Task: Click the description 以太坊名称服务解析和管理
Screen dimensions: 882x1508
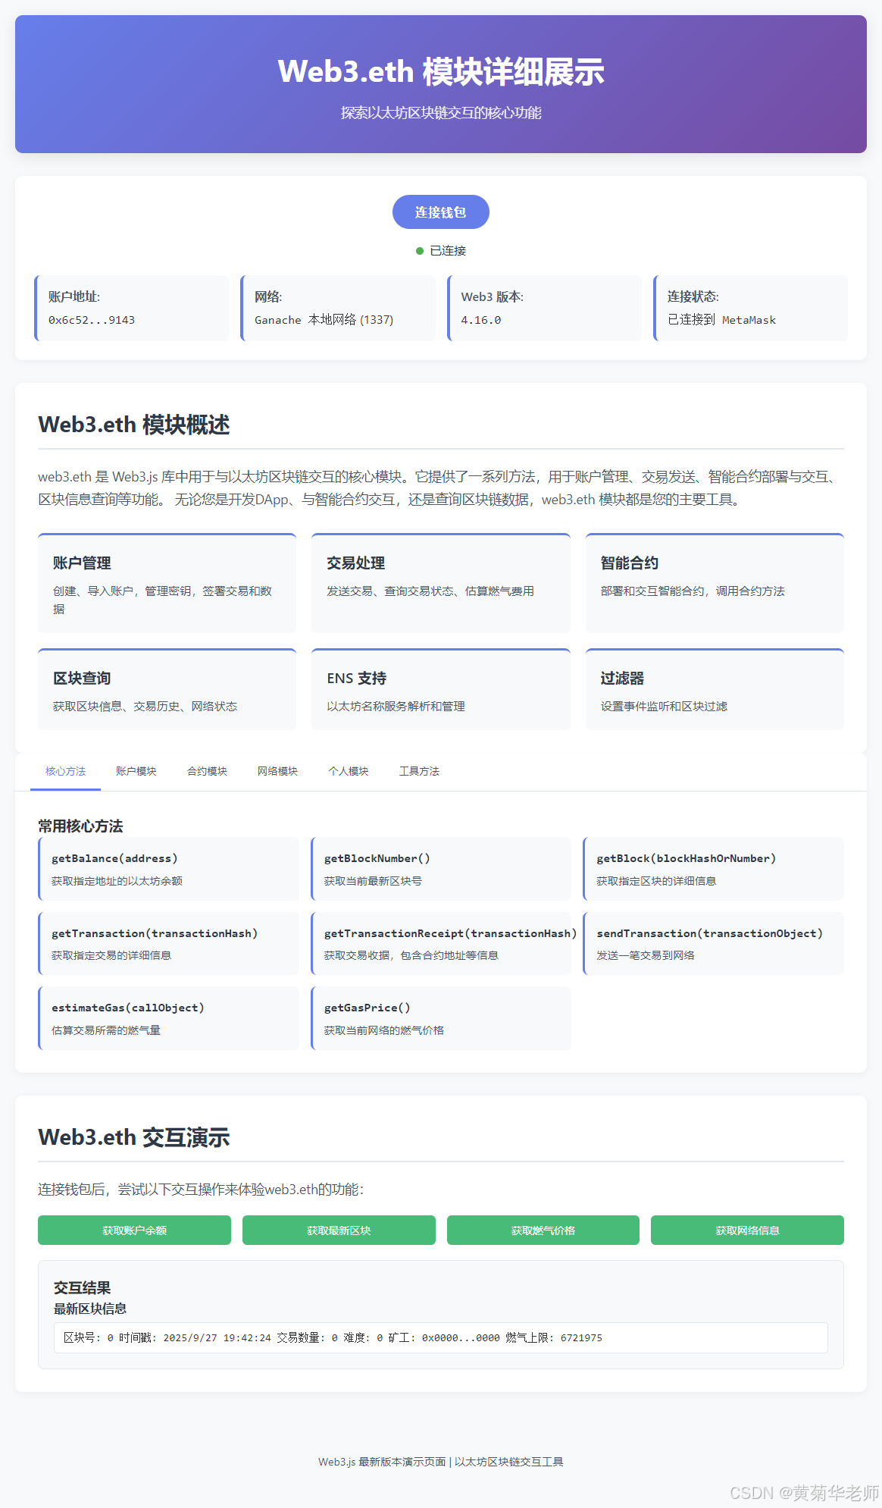Action: click(x=396, y=706)
